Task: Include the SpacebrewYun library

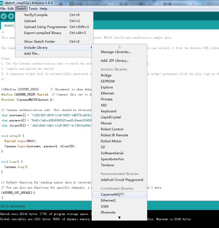Action: click(x=119, y=159)
